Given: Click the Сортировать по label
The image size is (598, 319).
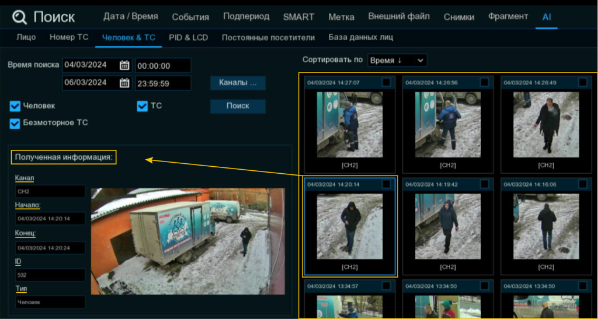Looking at the screenshot, I should pyautogui.click(x=332, y=60).
